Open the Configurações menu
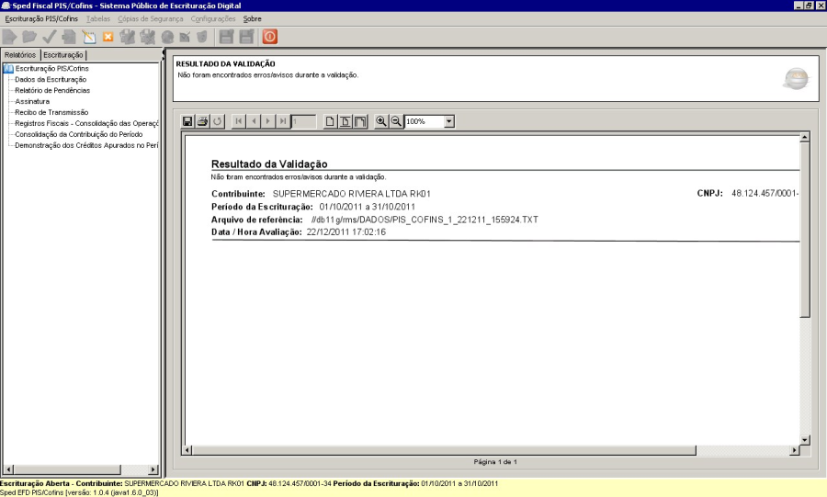 click(213, 19)
